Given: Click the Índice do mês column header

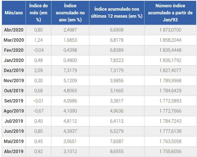Looking at the screenshot, I should [x=39, y=13].
